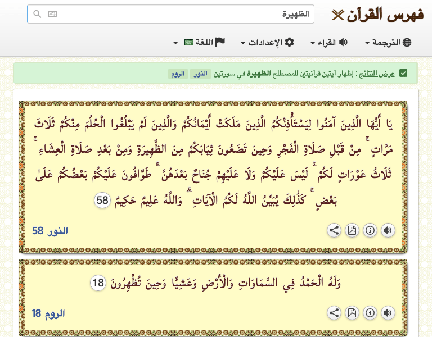
Task: Show info for Ar-Rum verse 18
Action: pos(370,313)
